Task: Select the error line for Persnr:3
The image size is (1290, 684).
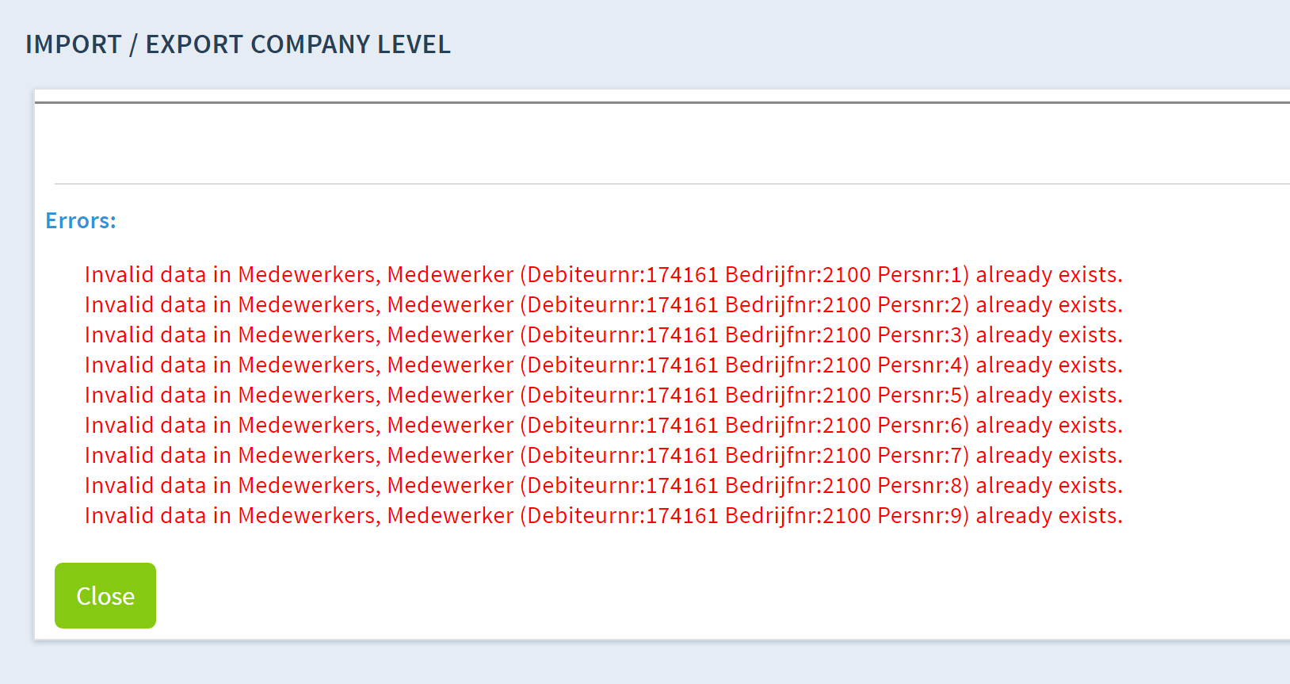Action: (x=604, y=334)
